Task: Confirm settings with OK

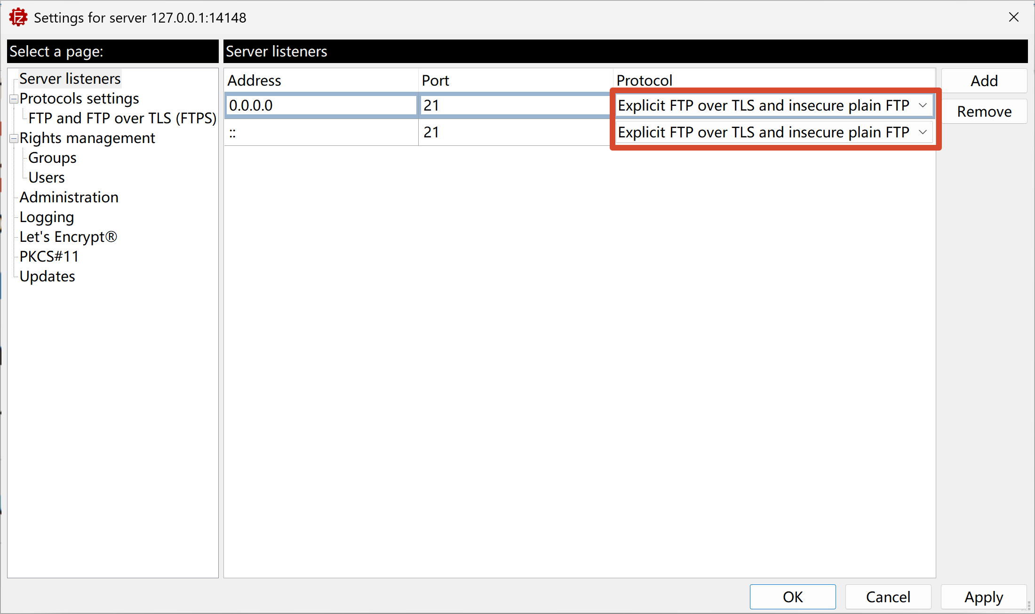Action: [793, 597]
